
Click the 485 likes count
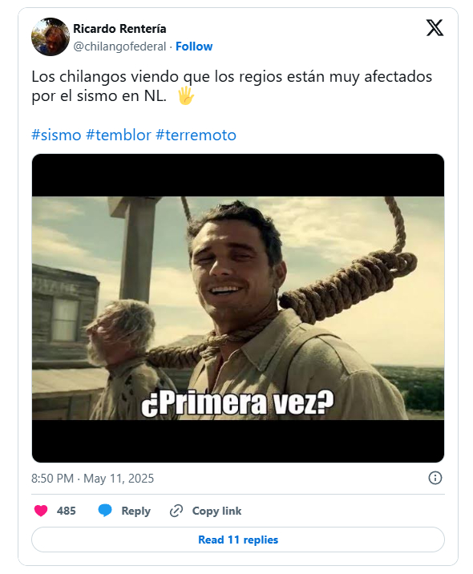point(67,511)
